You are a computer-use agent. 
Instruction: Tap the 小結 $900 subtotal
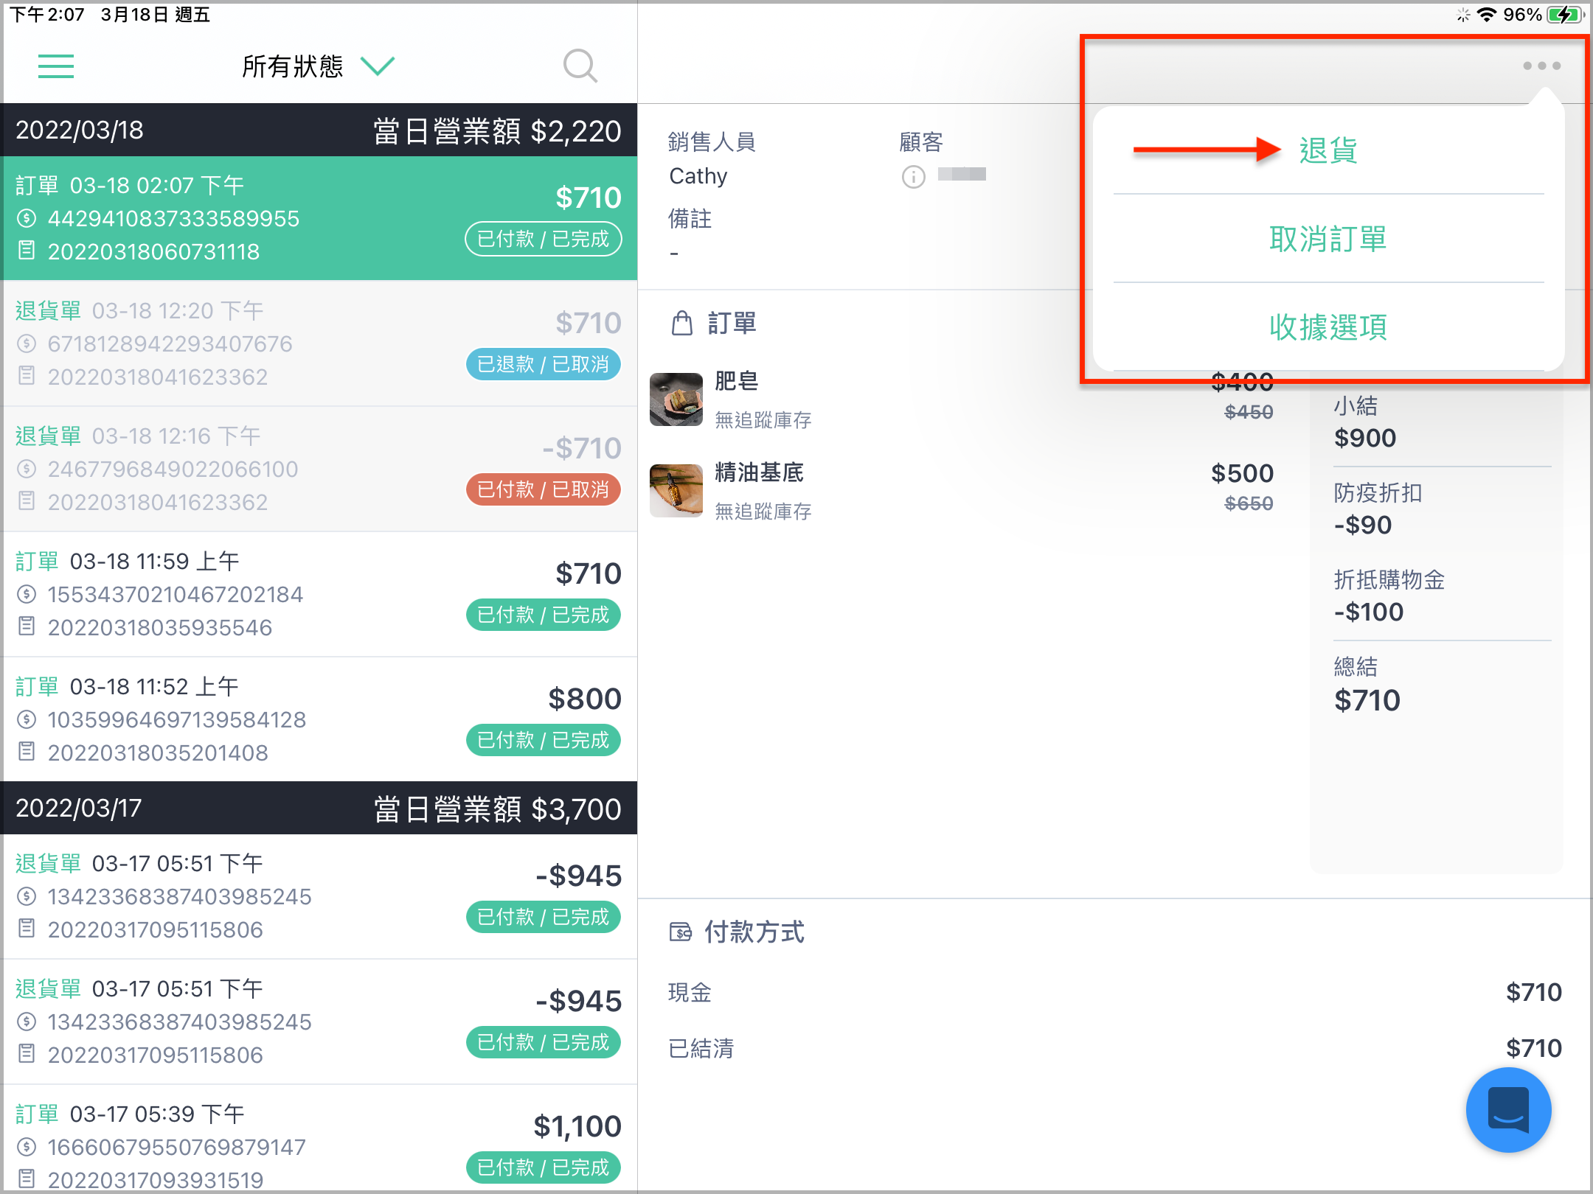coord(1365,422)
